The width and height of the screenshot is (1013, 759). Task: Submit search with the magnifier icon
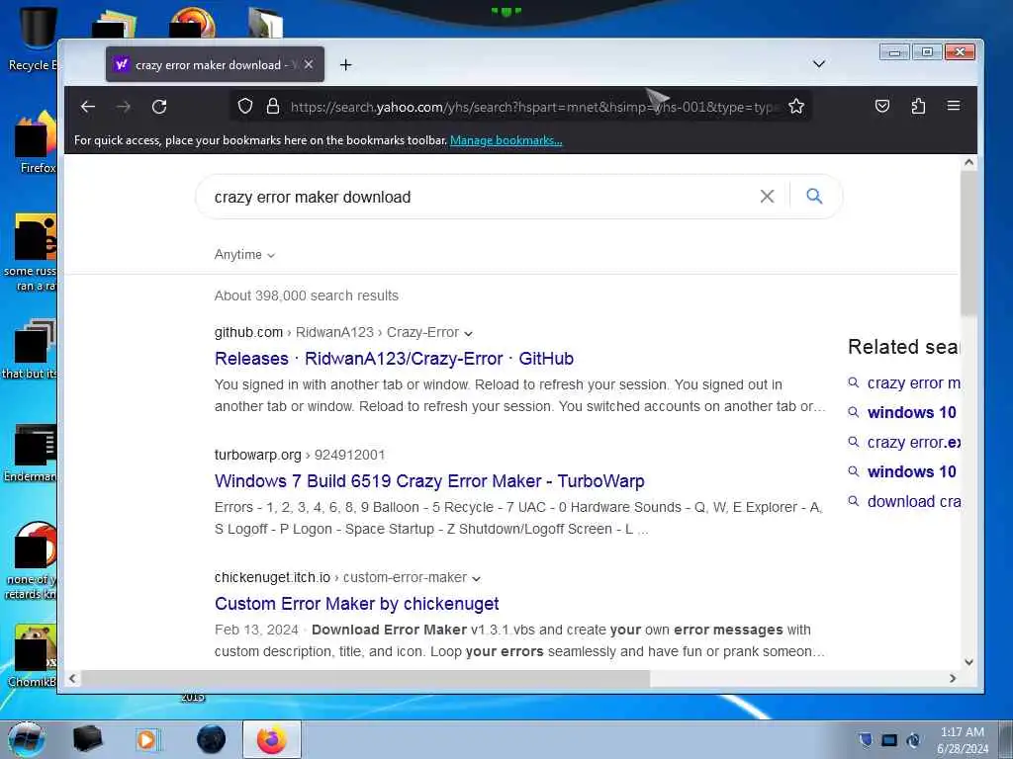[x=814, y=196]
